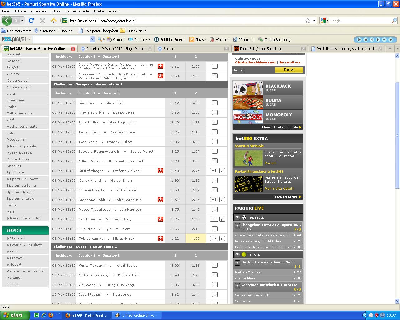Click the yellow Pariati button

pyautogui.click(x=289, y=70)
